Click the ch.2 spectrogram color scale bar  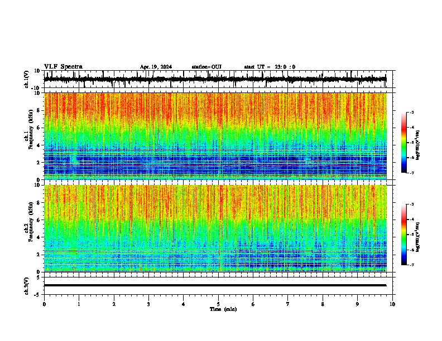pyautogui.click(x=403, y=235)
